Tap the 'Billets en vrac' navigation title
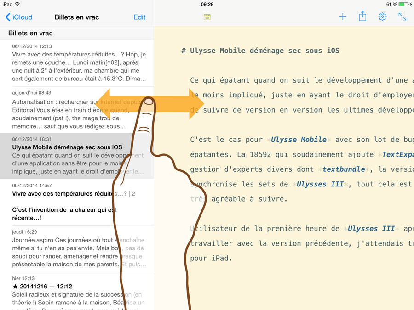The image size is (414, 310). 76,17
